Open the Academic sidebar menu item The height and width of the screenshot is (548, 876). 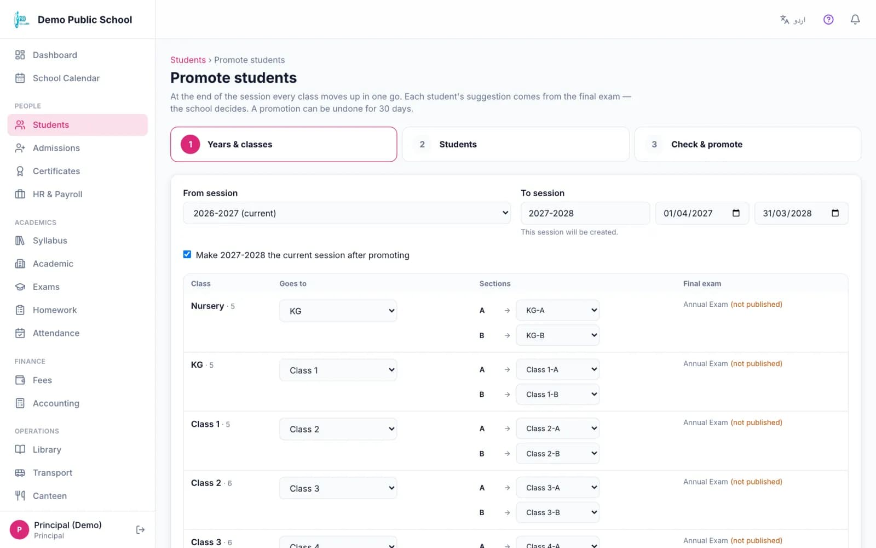[x=78, y=264]
